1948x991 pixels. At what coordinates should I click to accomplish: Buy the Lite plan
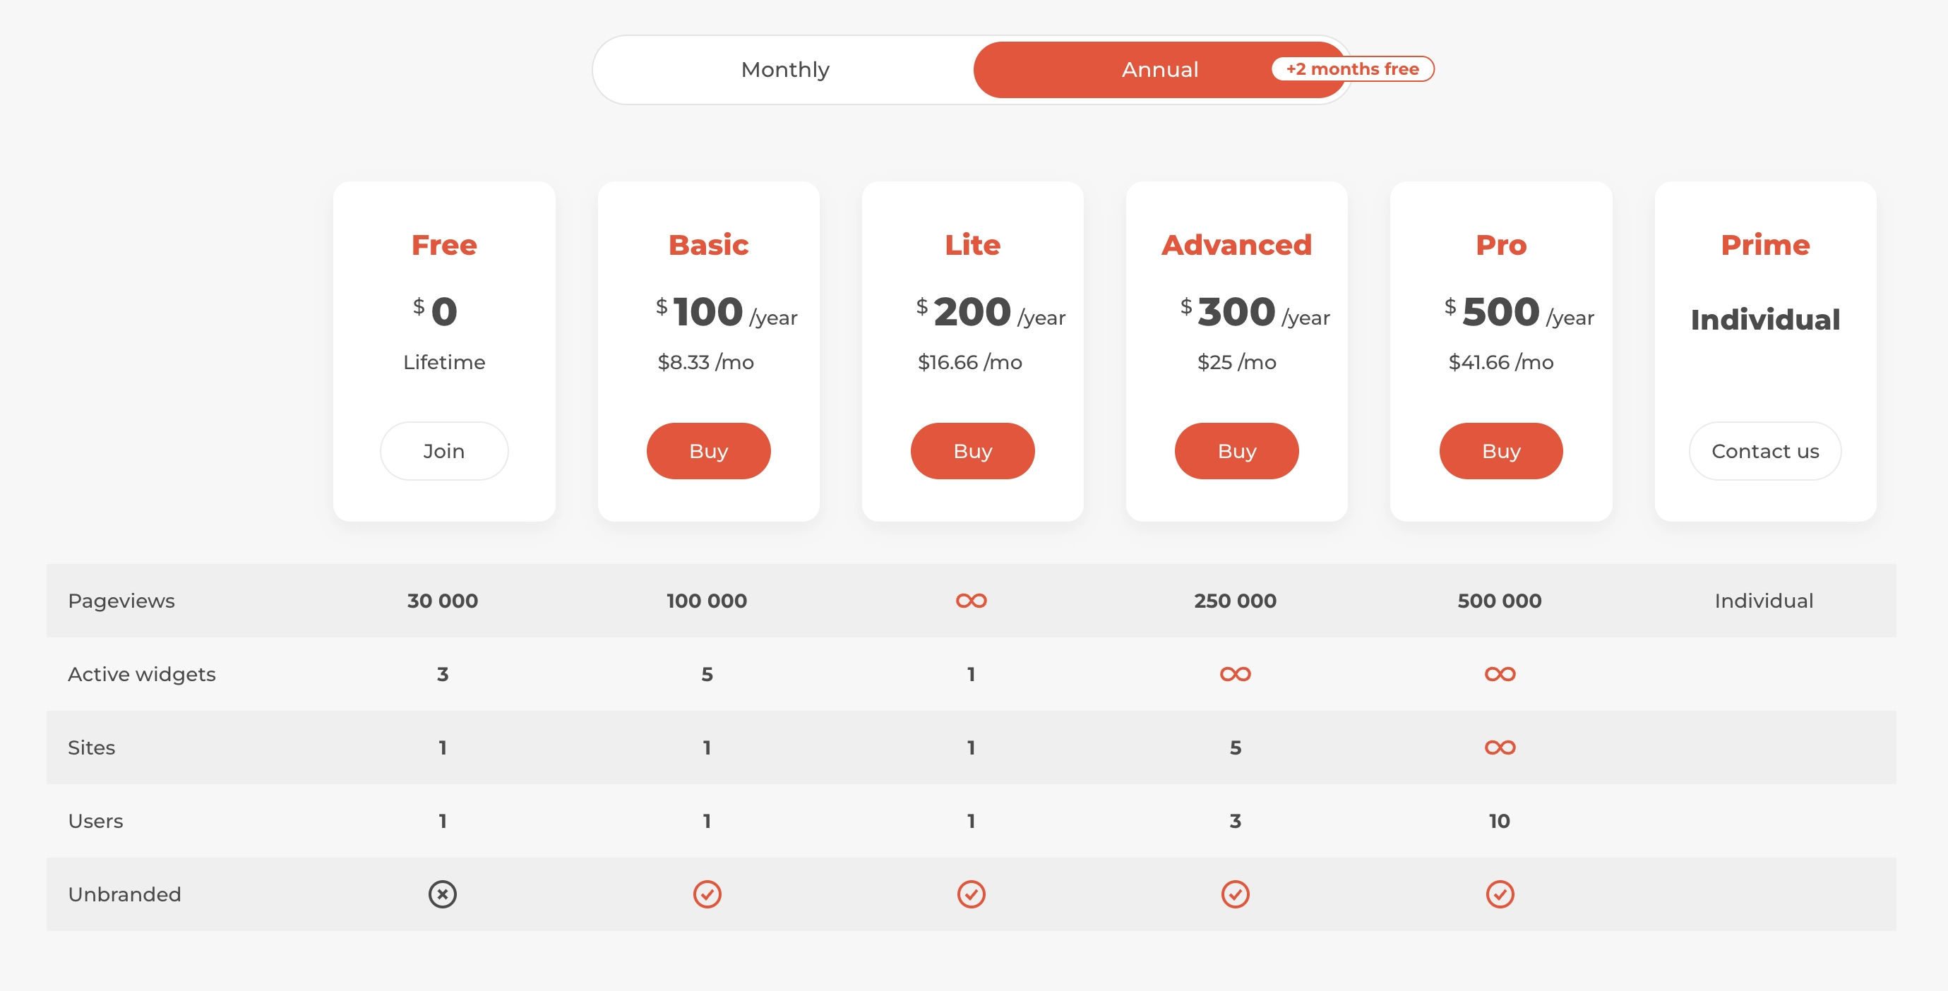(x=972, y=451)
